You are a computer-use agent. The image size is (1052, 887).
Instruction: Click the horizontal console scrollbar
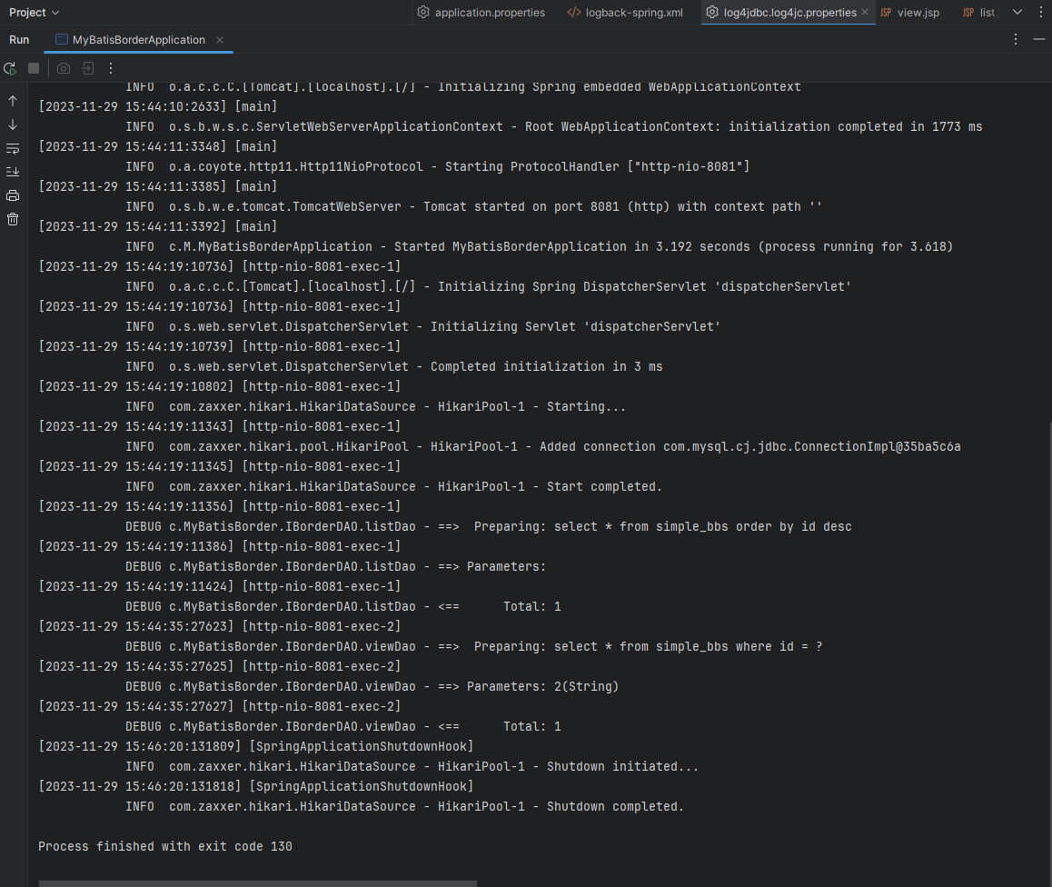(x=258, y=883)
